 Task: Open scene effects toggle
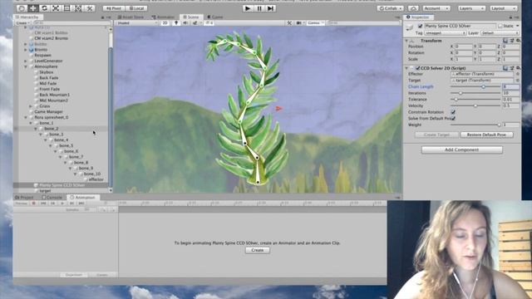[x=195, y=23]
